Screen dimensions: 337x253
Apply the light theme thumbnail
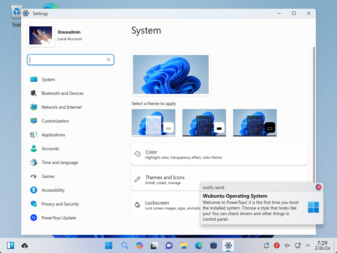click(153, 123)
